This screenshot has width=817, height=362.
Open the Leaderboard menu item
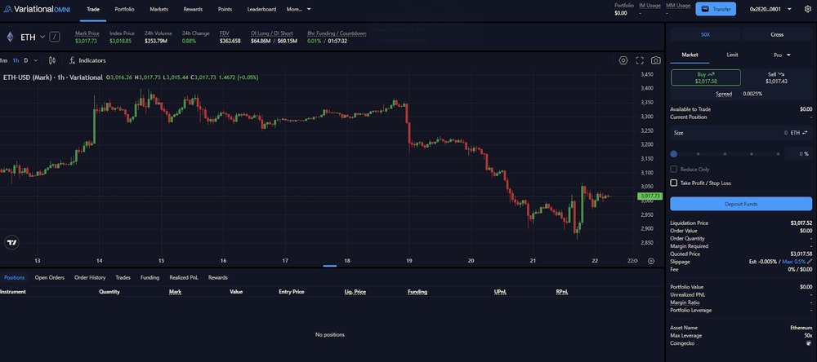click(261, 9)
